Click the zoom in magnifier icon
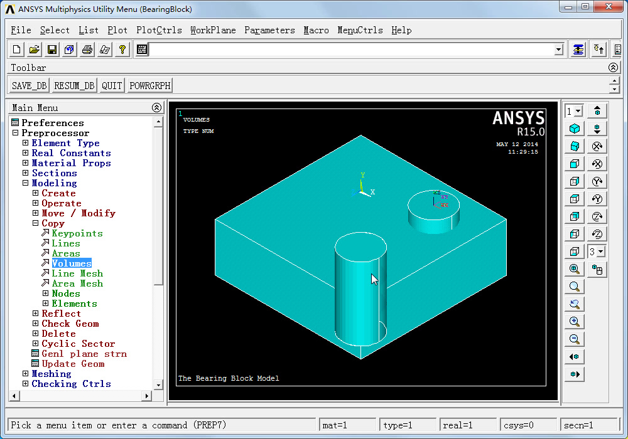This screenshot has width=628, height=439. pyautogui.click(x=575, y=321)
